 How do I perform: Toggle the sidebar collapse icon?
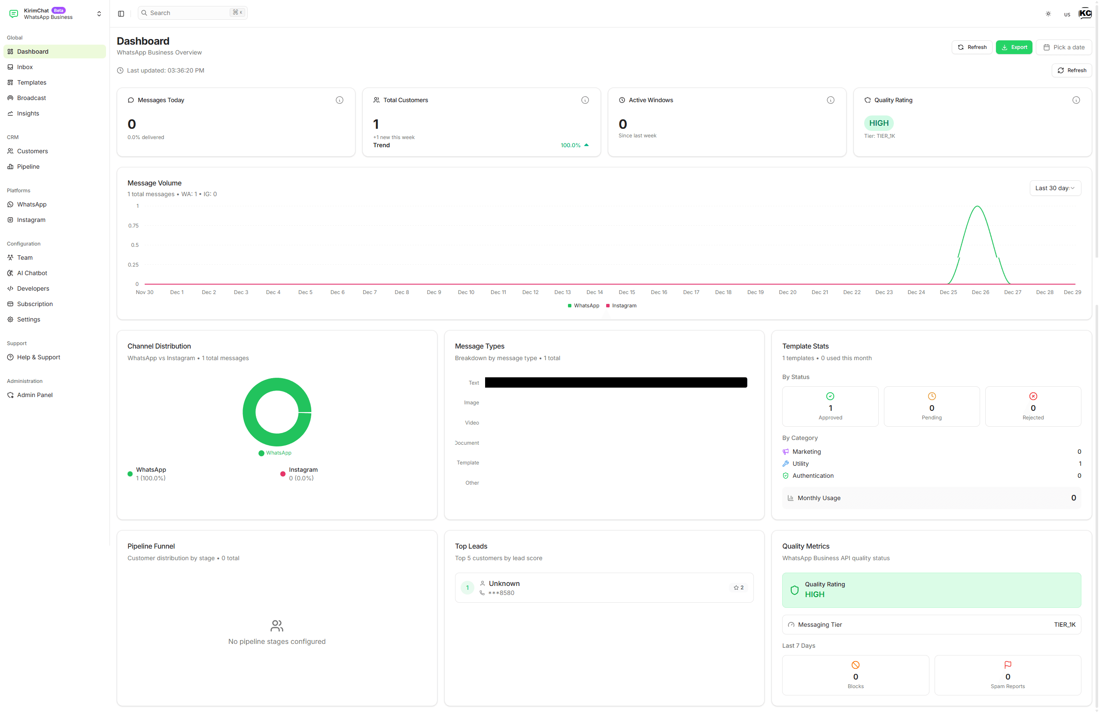point(121,13)
